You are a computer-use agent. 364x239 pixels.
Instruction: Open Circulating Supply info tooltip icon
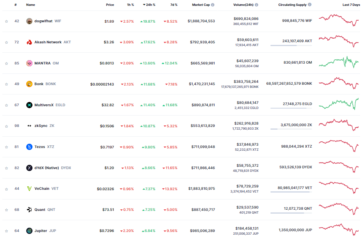click(x=310, y=5)
